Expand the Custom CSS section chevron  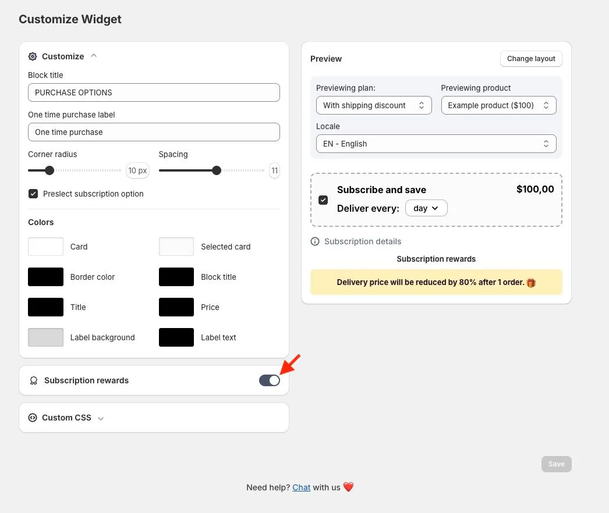(101, 418)
